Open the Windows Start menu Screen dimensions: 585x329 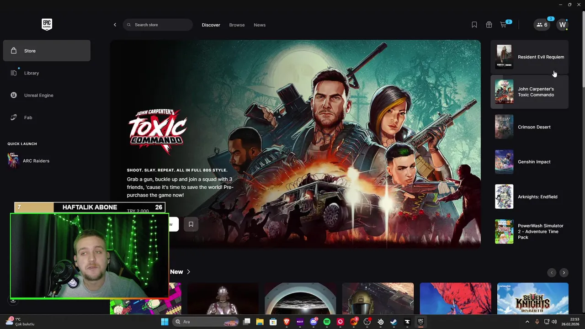[x=165, y=322]
